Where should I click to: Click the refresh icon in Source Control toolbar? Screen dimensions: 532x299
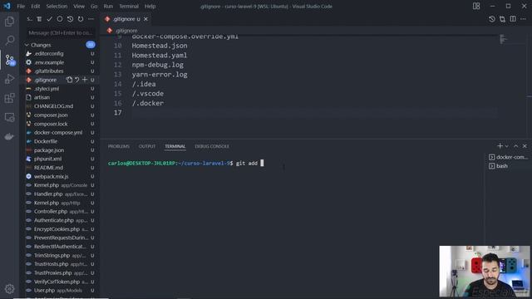point(81,19)
